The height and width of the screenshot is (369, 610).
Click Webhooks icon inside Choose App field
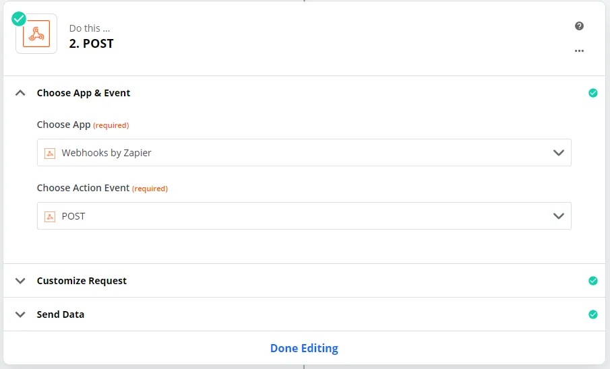click(50, 154)
